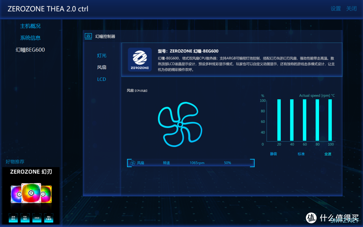
Task: Click the 幻瞳控制器 panel title text
Action: coord(105,36)
